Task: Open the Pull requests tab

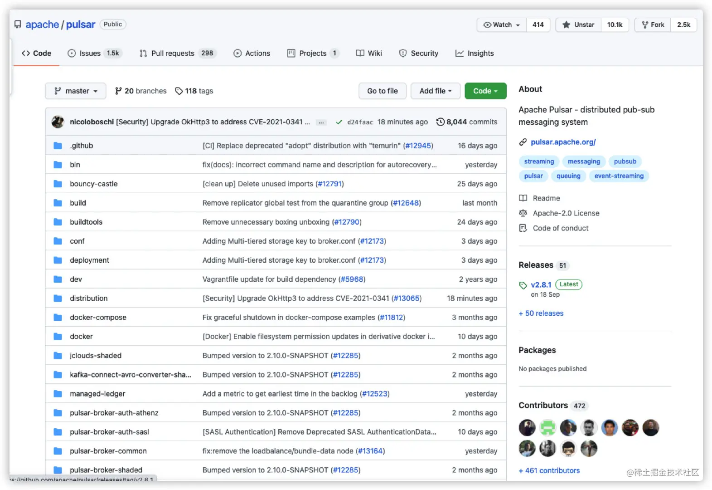Action: (178, 54)
